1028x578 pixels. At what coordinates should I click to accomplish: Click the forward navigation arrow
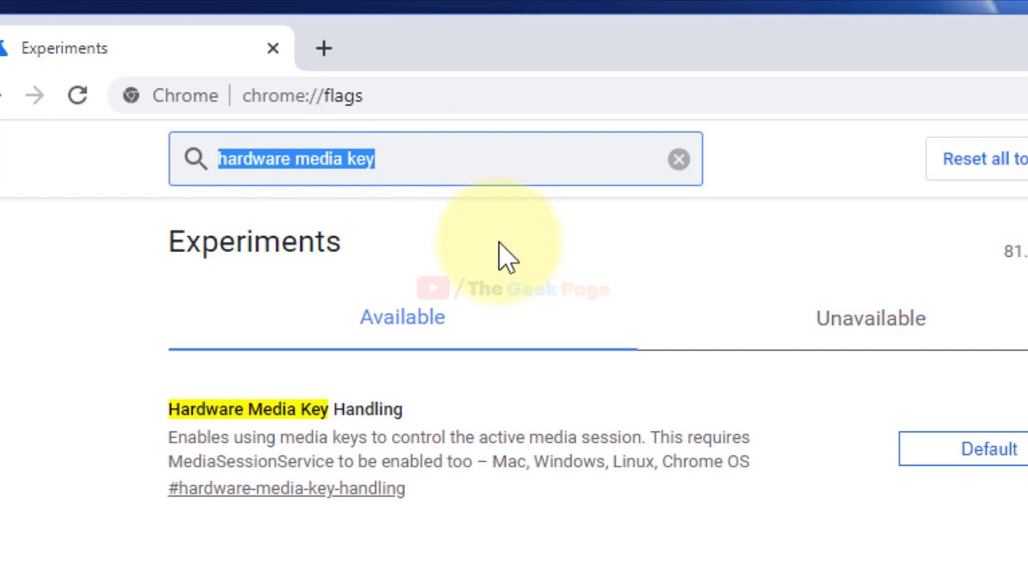coord(35,96)
